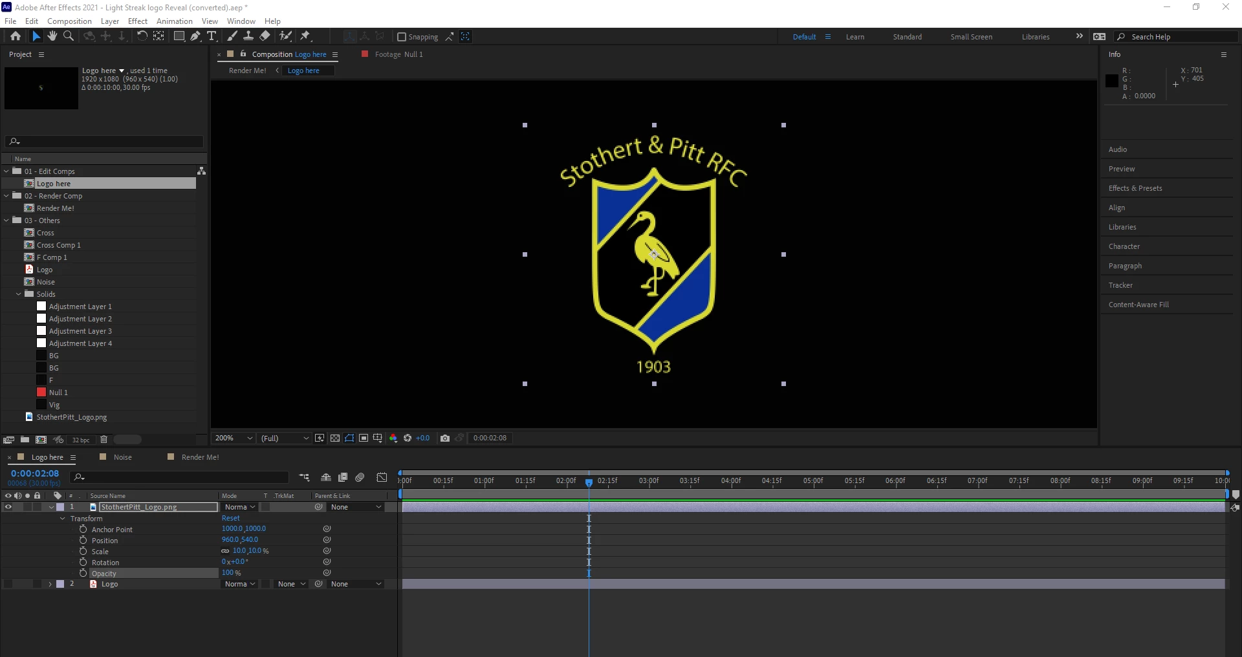The width and height of the screenshot is (1242, 657).
Task: Open the Effects & Presets panel
Action: point(1135,188)
